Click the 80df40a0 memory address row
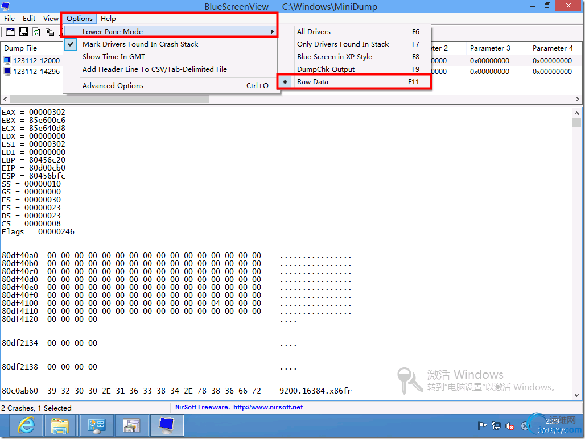The height and width of the screenshot is (439, 585). pyautogui.click(x=176, y=256)
